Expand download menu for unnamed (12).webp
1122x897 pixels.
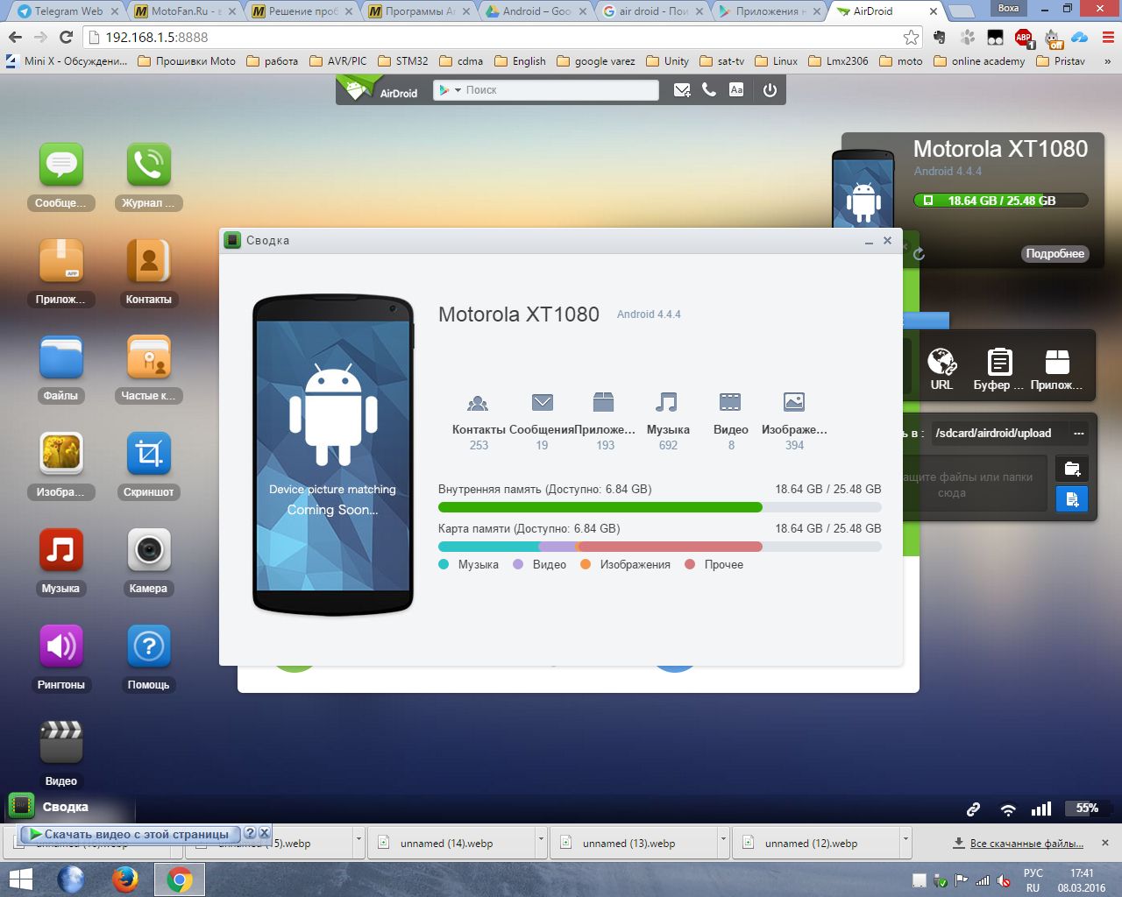[905, 842]
